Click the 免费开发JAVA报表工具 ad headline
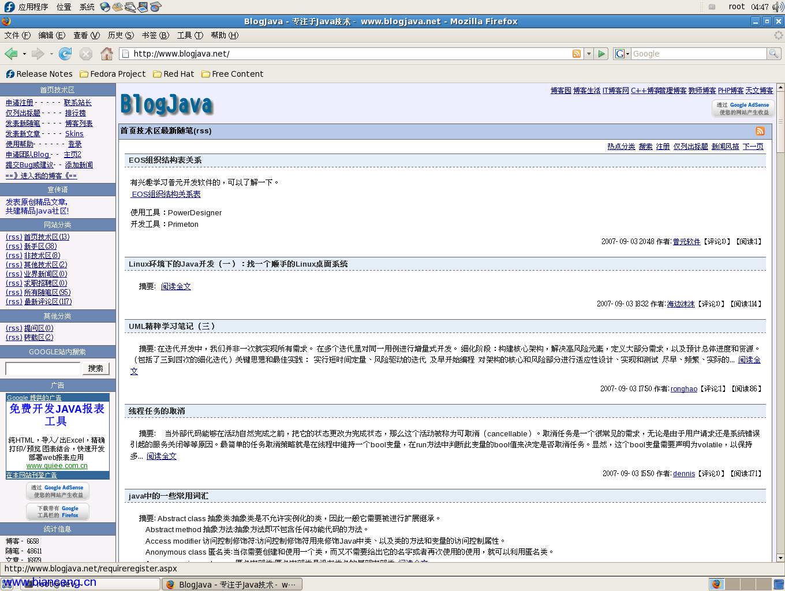 57,415
